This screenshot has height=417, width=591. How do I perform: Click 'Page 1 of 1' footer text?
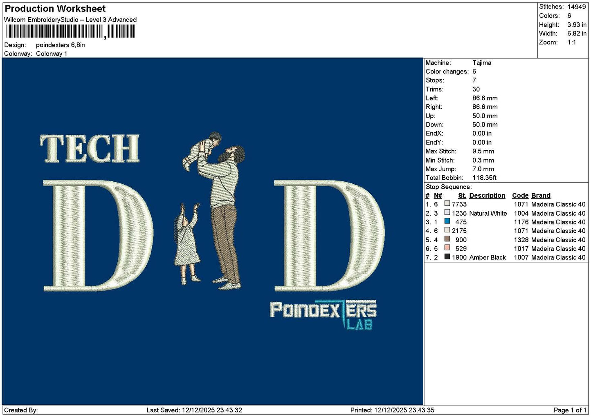[x=570, y=410]
